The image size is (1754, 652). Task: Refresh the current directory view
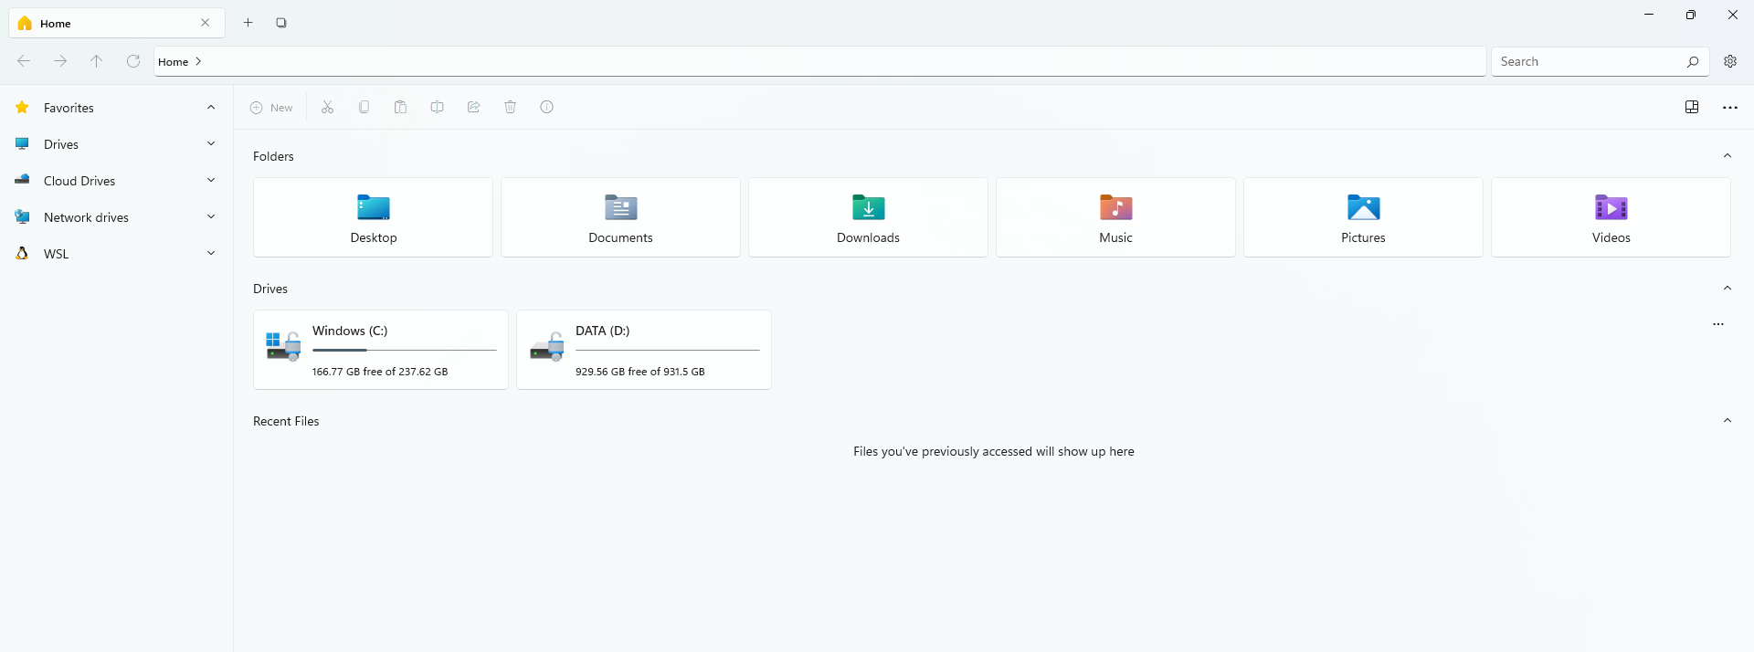pos(133,61)
